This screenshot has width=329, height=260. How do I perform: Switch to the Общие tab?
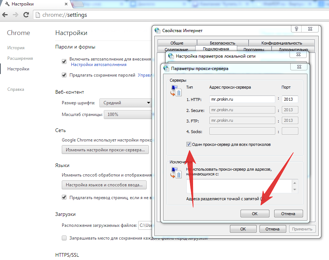point(177,43)
